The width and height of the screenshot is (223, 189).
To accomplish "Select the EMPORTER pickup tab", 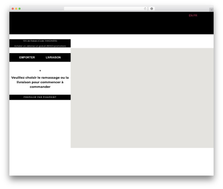I will 27,57.
